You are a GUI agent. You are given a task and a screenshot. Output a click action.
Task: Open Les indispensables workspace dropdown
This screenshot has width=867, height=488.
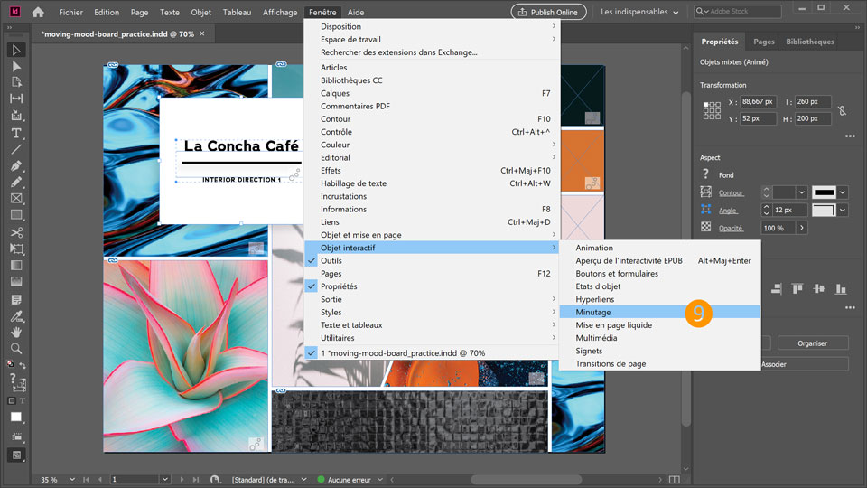click(639, 12)
